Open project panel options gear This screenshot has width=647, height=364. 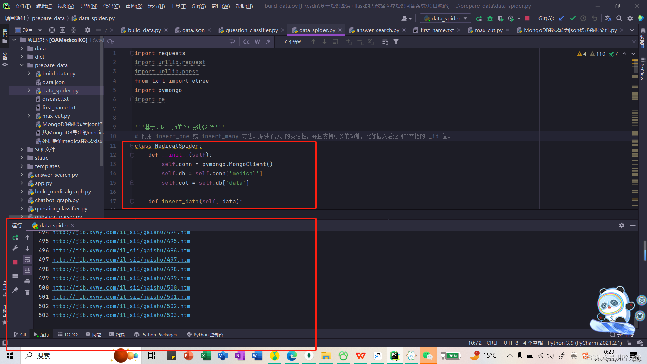(x=88, y=30)
